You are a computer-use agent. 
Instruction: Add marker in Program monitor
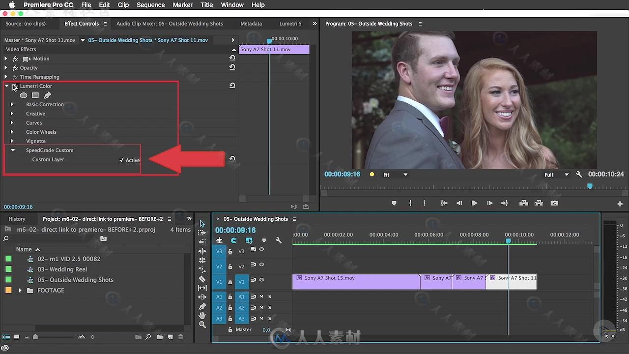click(x=394, y=203)
